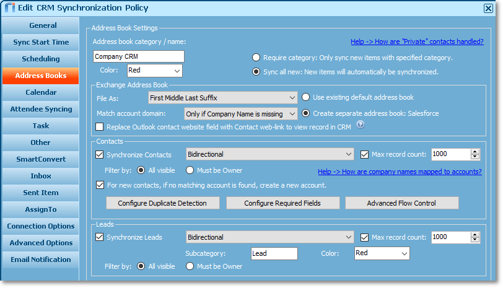Decrease Leads max record count

pyautogui.click(x=475, y=240)
